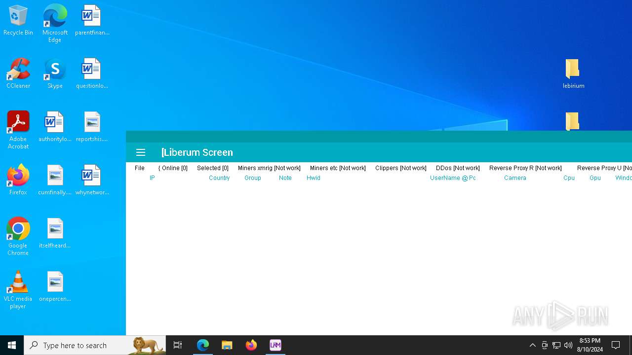The width and height of the screenshot is (632, 355).
Task: Sort by the Hwid column header
Action: 314,178
